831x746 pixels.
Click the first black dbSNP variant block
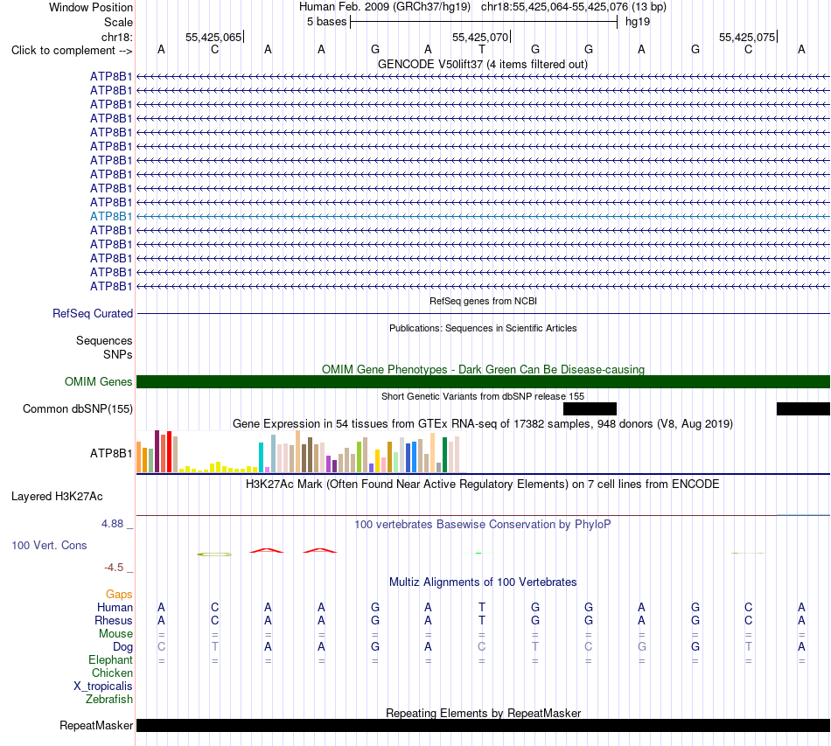click(x=590, y=408)
